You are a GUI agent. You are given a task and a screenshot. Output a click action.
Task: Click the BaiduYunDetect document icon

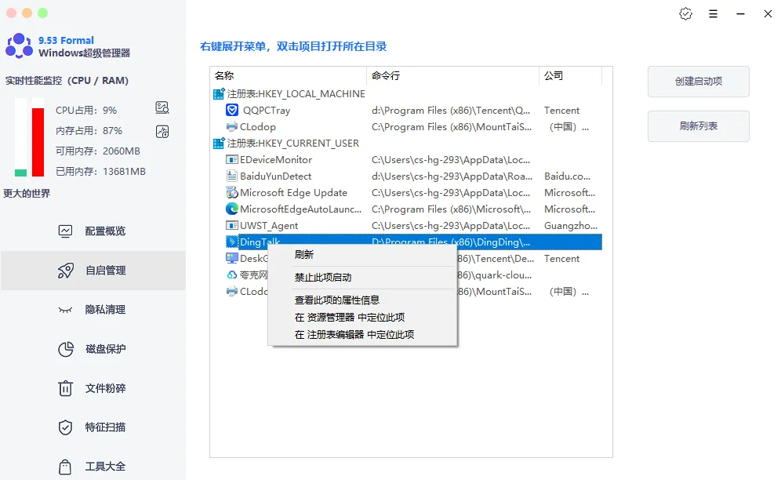231,176
